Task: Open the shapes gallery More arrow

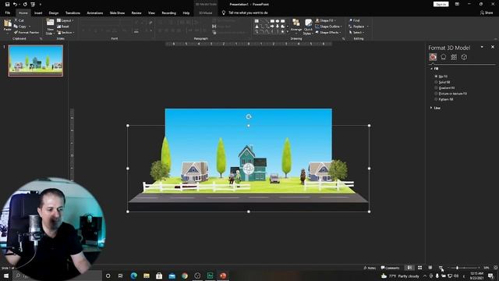Action: pos(288,32)
